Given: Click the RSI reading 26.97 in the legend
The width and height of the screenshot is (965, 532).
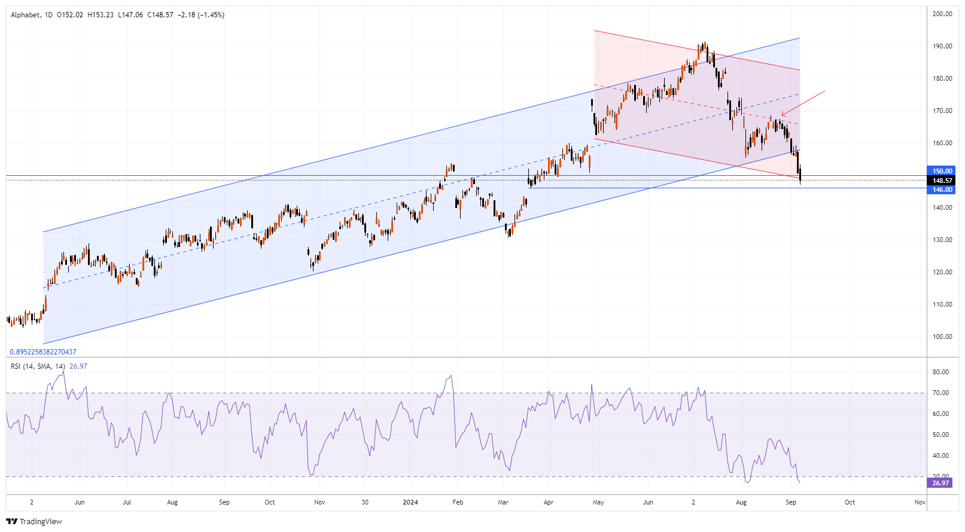Looking at the screenshot, I should coord(78,366).
